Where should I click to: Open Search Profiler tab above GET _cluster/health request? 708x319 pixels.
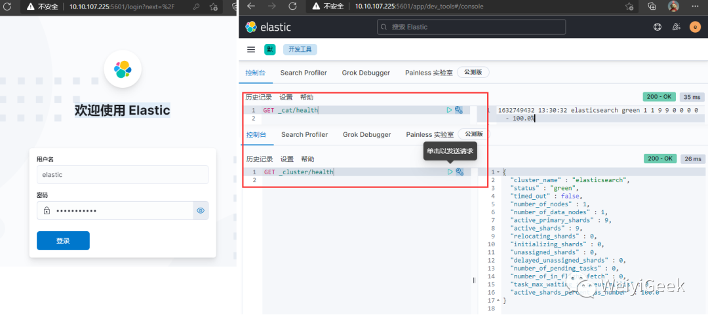click(304, 134)
